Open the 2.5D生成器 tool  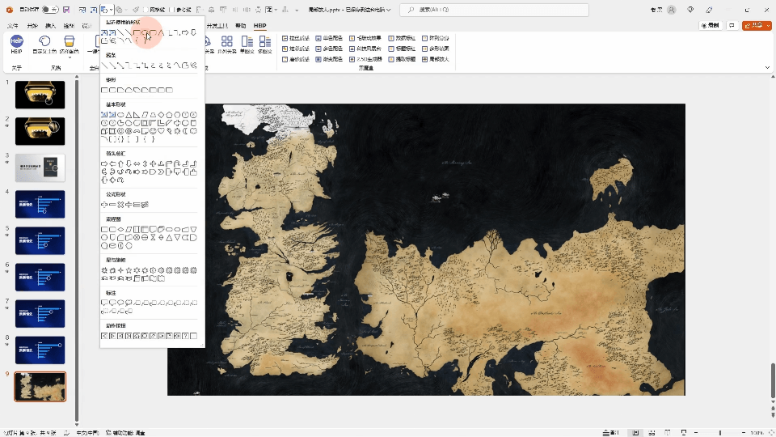tap(365, 59)
